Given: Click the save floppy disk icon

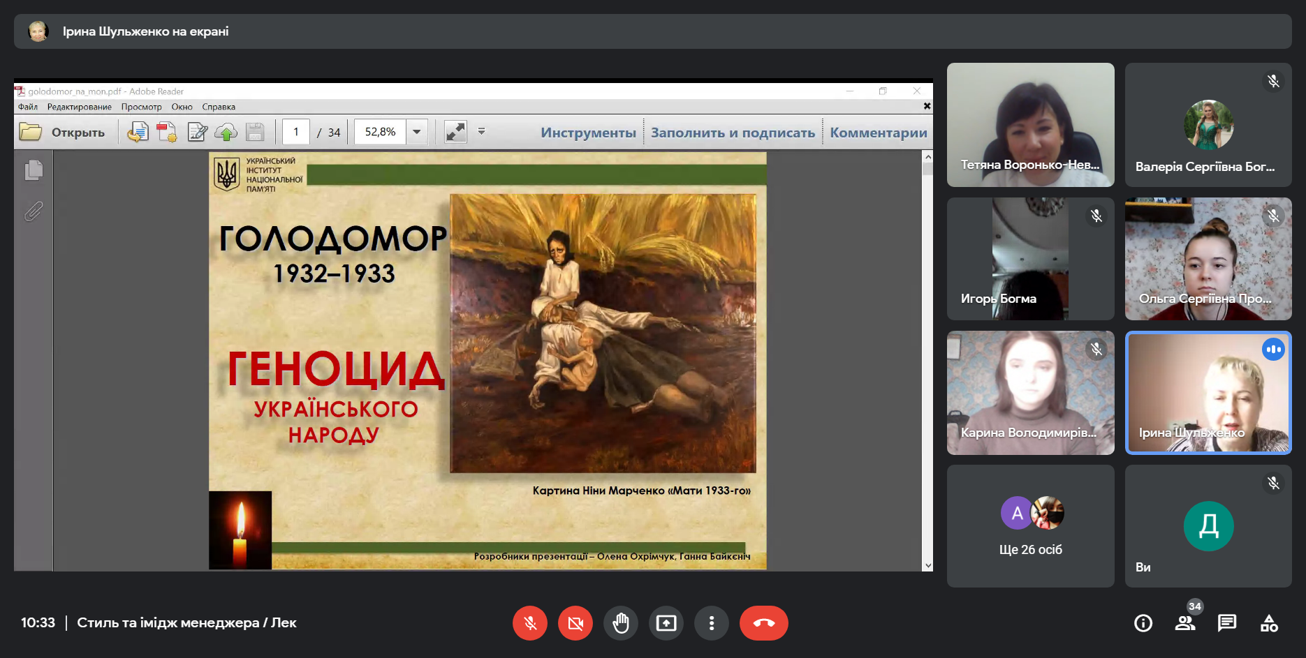Looking at the screenshot, I should coord(255,132).
